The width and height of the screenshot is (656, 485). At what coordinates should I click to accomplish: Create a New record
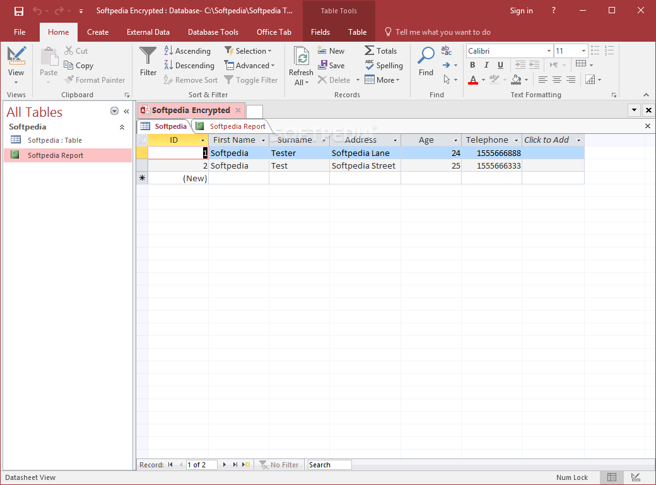(x=331, y=51)
